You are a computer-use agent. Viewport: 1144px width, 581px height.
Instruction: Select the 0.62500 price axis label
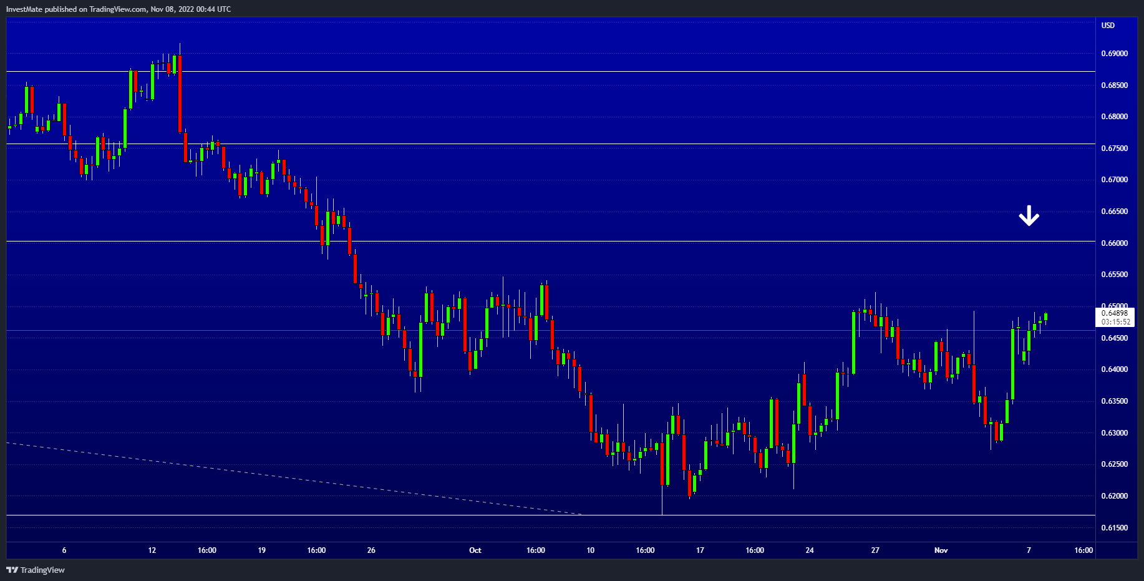1114,464
